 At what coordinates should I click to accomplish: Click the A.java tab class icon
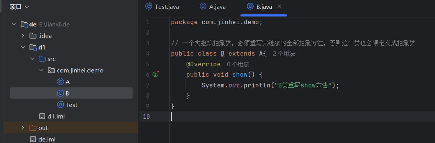(x=203, y=7)
